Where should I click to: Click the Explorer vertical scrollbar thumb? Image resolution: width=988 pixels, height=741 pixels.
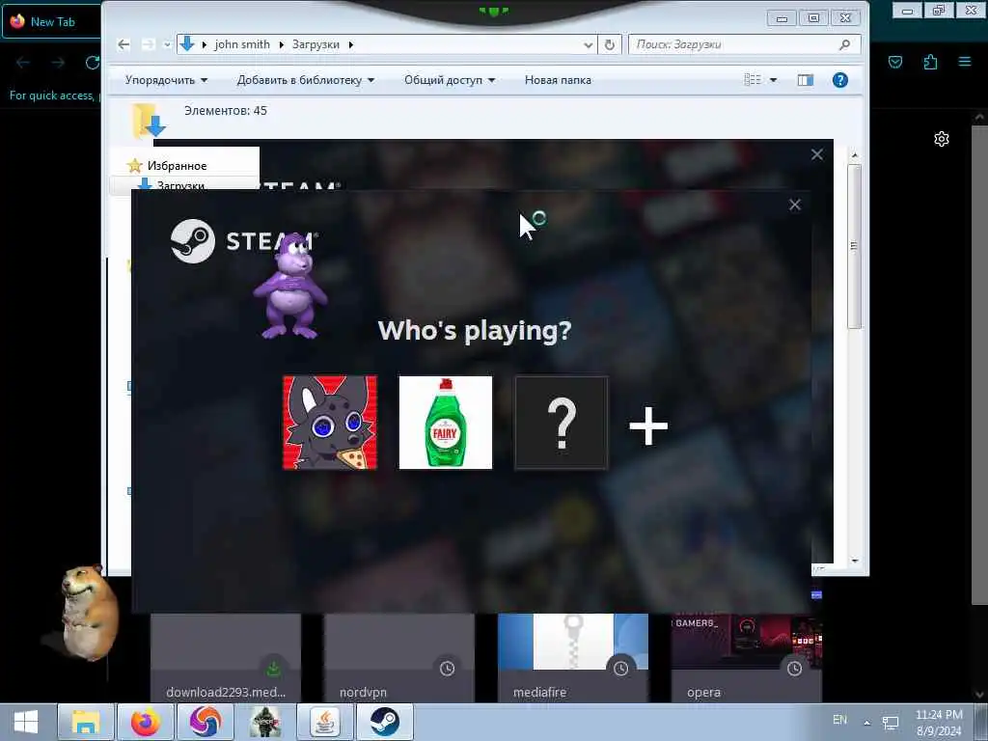pyautogui.click(x=855, y=246)
